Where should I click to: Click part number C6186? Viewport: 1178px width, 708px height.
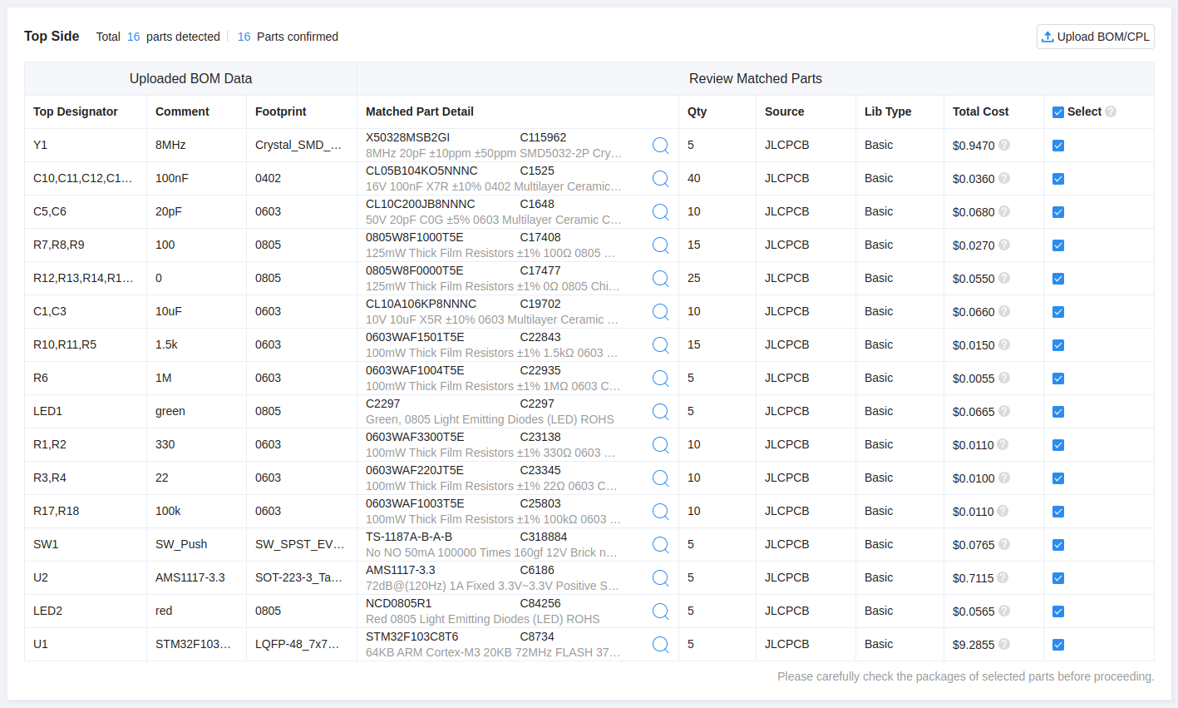(x=537, y=570)
